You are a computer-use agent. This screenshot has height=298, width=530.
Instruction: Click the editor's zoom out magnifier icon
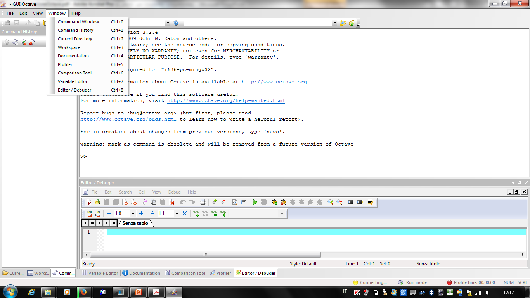click(339, 202)
